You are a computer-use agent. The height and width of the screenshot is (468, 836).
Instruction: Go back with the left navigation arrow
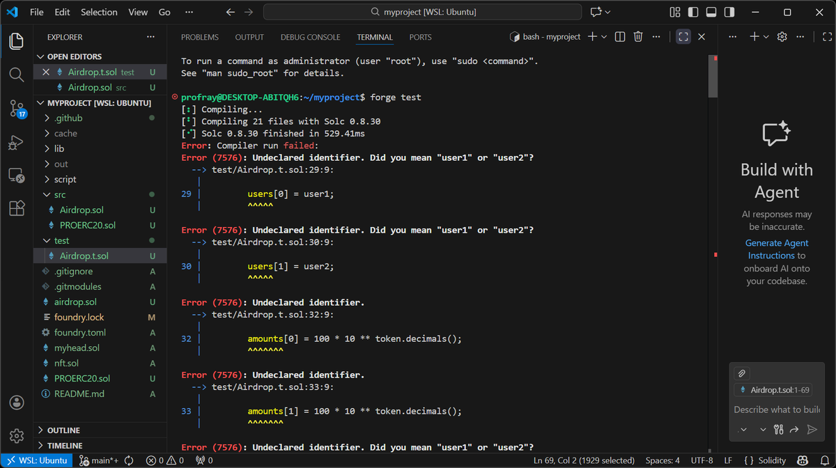231,12
